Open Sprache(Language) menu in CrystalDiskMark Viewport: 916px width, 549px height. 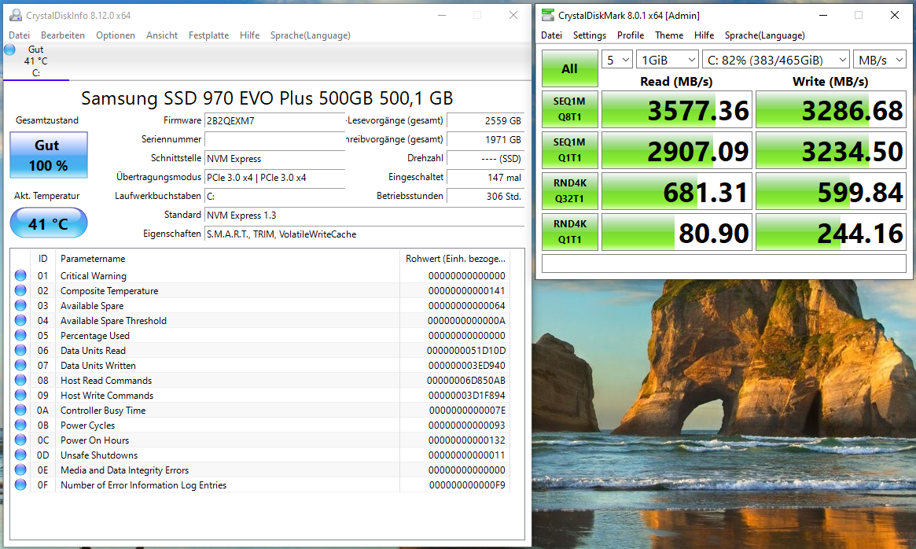pos(765,35)
